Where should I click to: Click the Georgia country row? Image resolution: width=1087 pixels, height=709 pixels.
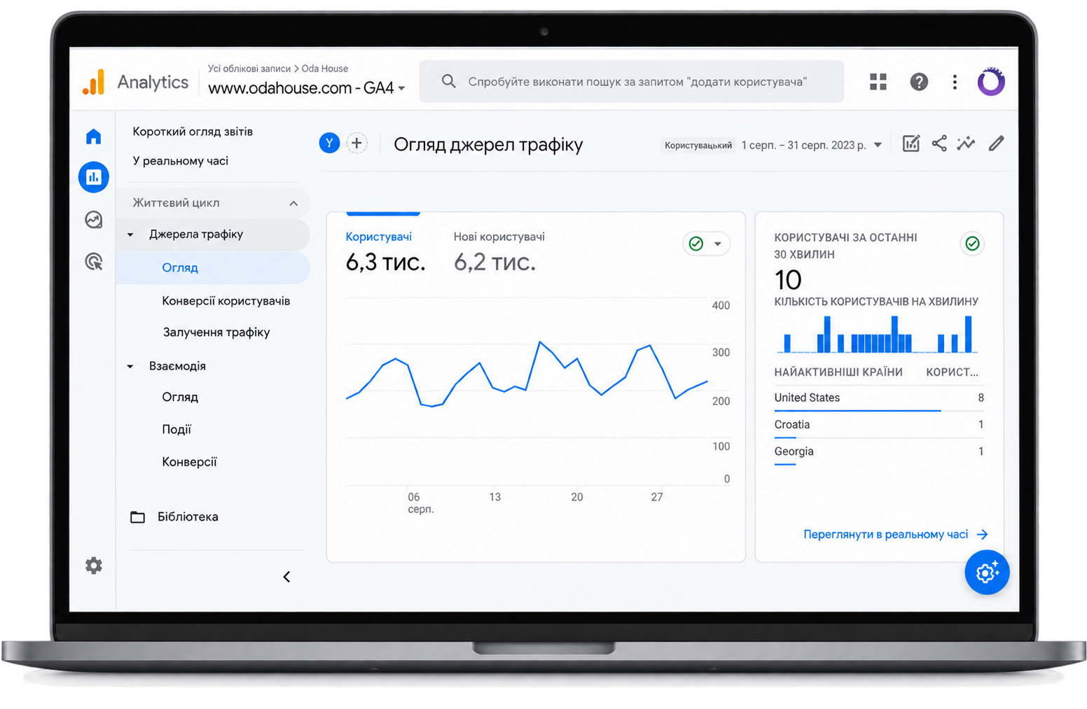(x=879, y=452)
